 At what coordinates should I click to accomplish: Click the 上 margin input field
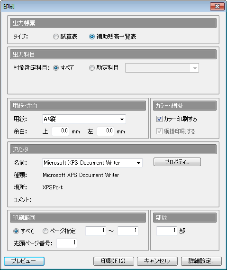(x=61, y=131)
